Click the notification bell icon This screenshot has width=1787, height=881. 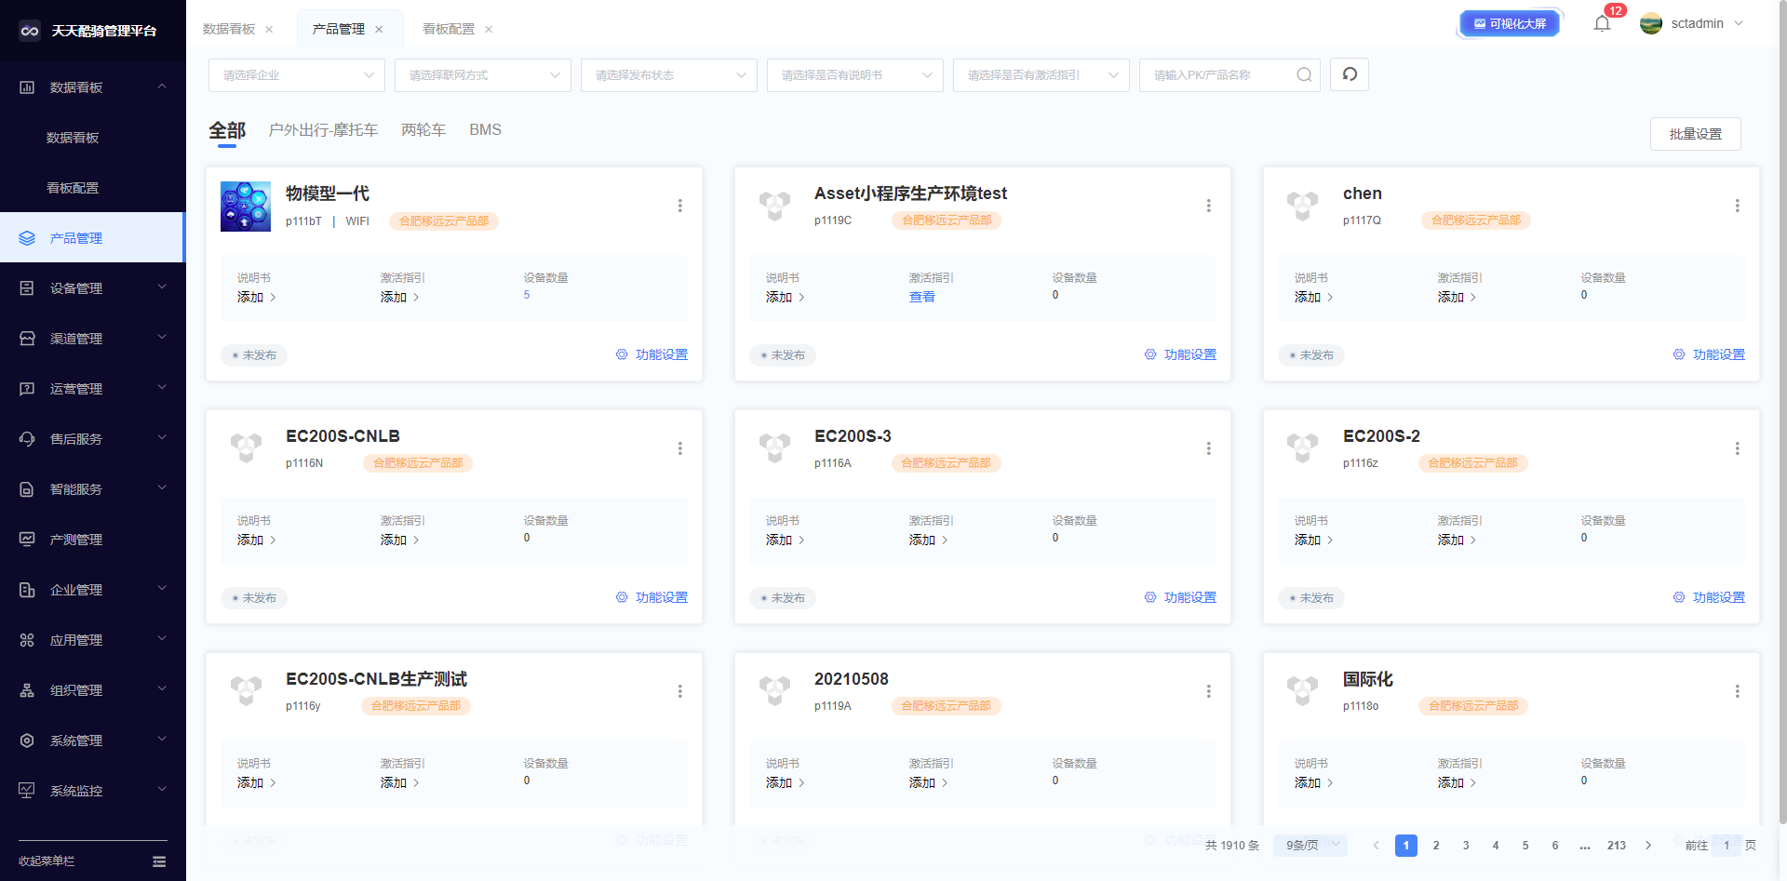1602,24
